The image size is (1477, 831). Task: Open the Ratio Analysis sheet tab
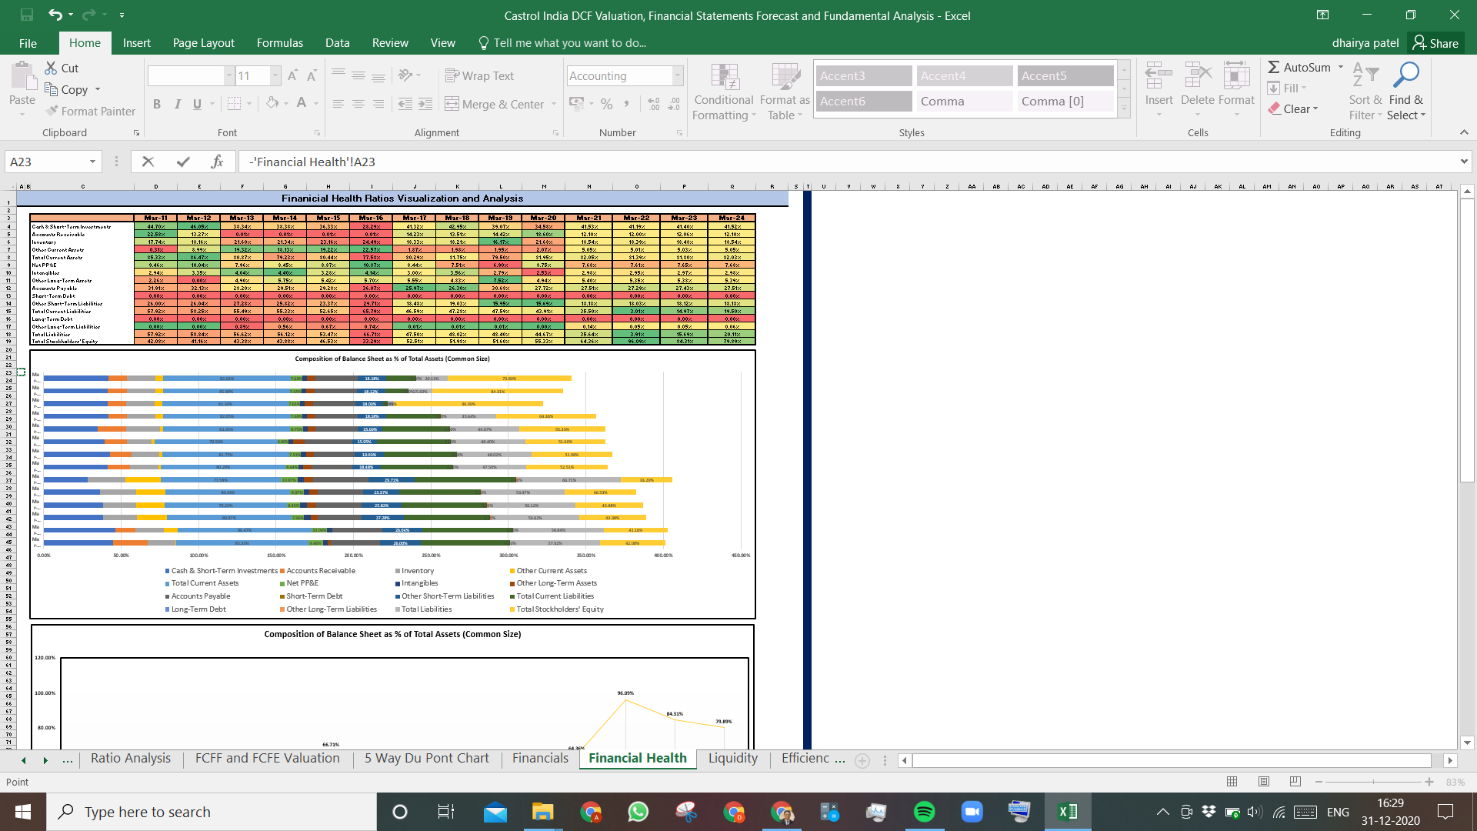[x=131, y=758]
